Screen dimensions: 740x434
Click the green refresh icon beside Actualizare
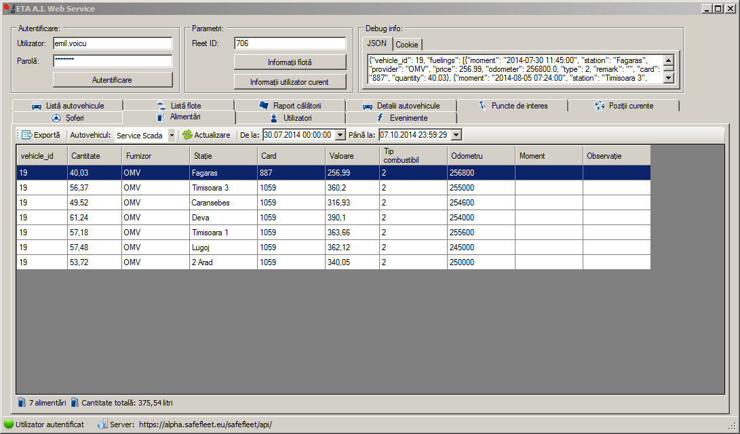[x=187, y=135]
